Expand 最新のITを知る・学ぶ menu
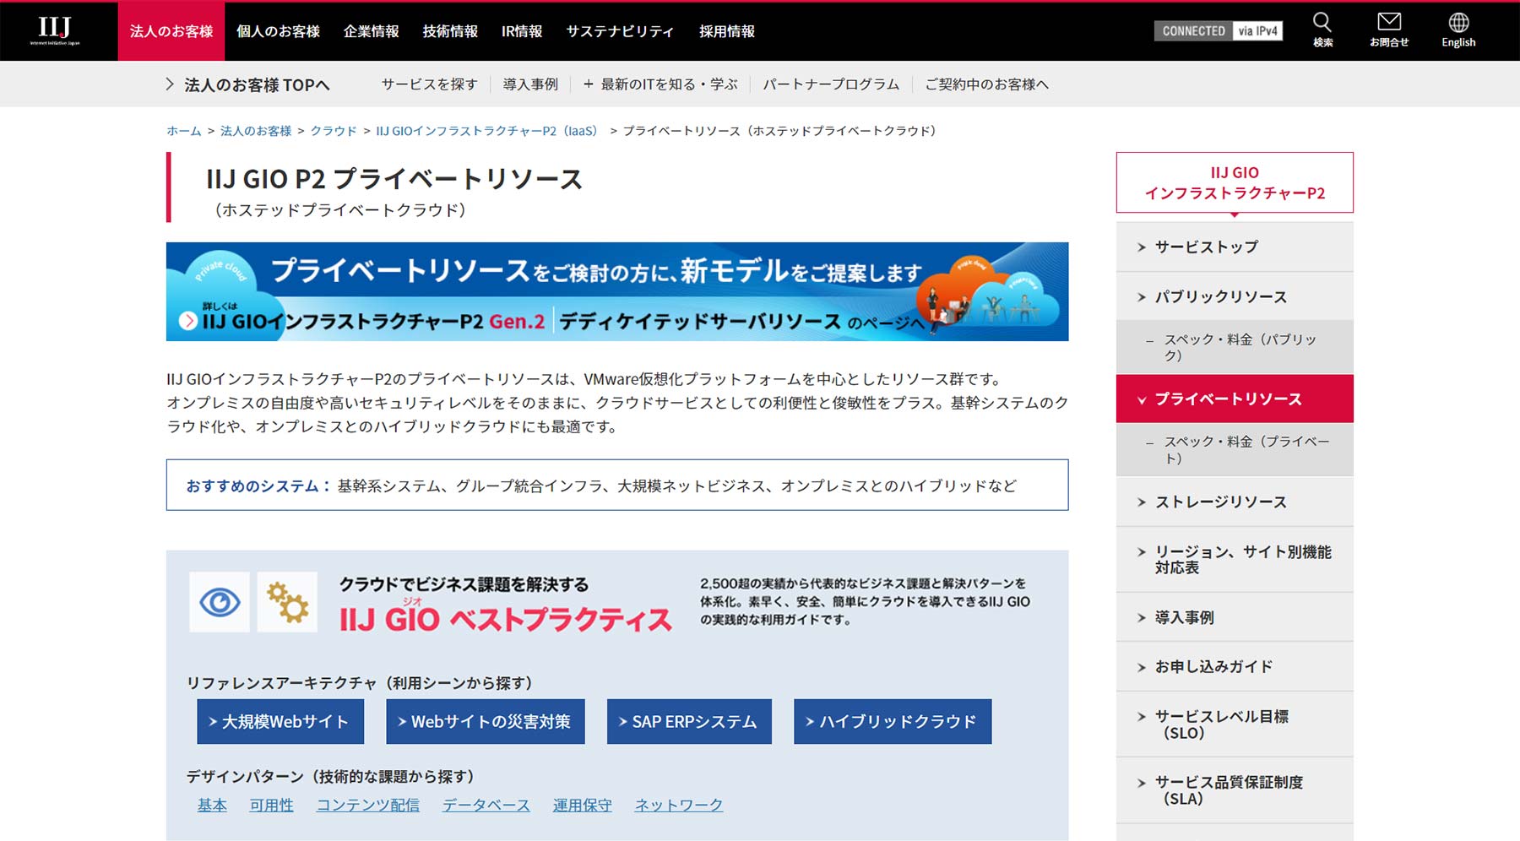Screen dimensions: 1520x841 coord(660,84)
